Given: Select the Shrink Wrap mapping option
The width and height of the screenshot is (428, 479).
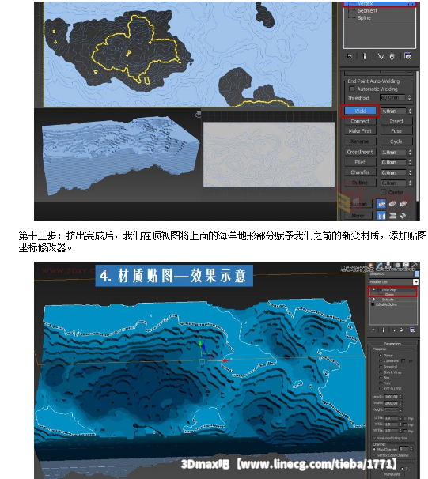Looking at the screenshot, I should (x=381, y=372).
